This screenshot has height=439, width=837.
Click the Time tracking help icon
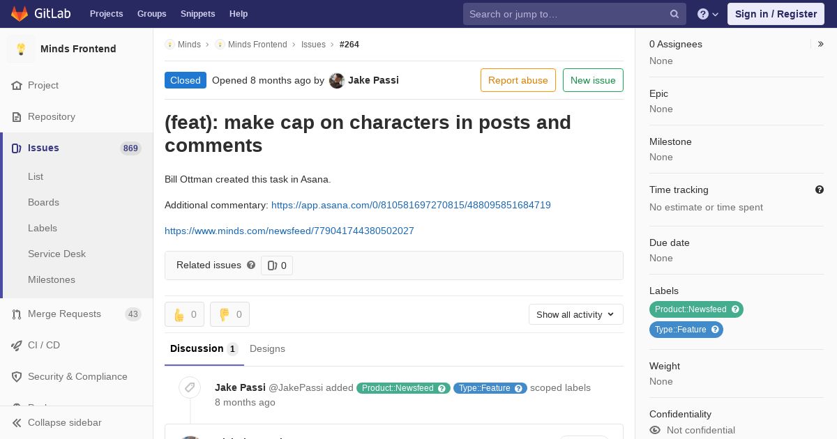pyautogui.click(x=820, y=190)
